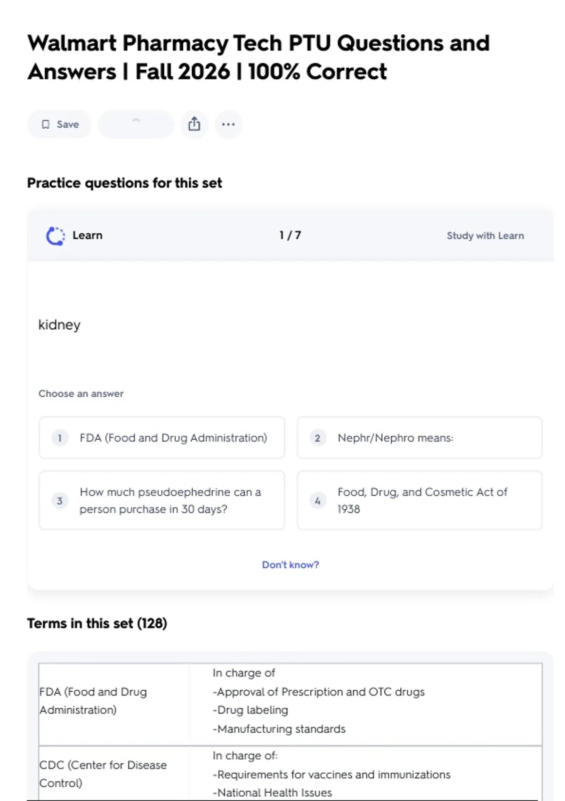Click the number 3 badge icon

[x=60, y=501]
